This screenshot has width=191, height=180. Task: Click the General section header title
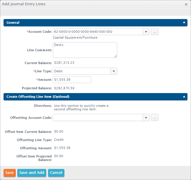13,23
